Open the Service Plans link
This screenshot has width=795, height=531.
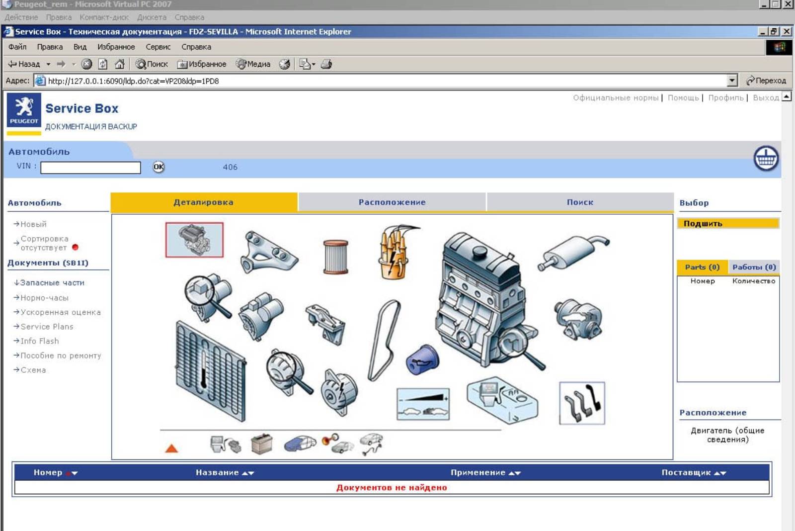click(x=47, y=327)
